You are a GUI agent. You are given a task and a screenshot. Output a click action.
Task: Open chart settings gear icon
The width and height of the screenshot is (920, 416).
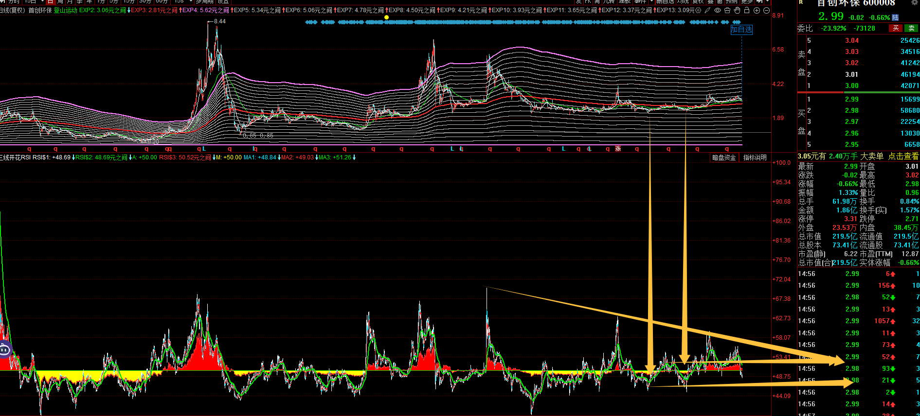(x=699, y=10)
